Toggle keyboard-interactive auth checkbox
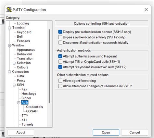Screen dimensions: 154x138 60,67
